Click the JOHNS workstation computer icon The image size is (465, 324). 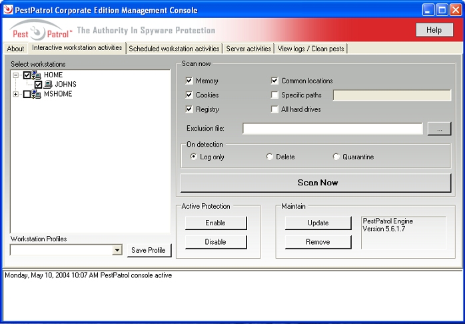pos(48,85)
